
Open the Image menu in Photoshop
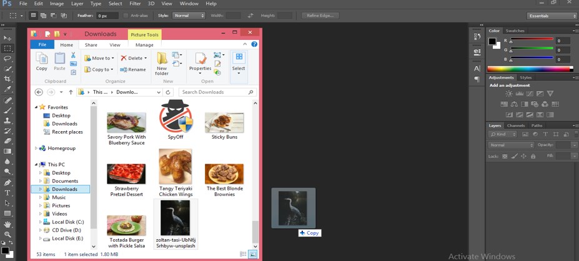[56, 4]
